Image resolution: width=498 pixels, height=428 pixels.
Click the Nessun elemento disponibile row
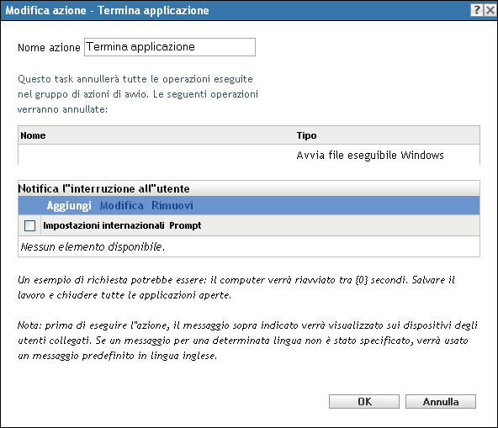pyautogui.click(x=249, y=246)
